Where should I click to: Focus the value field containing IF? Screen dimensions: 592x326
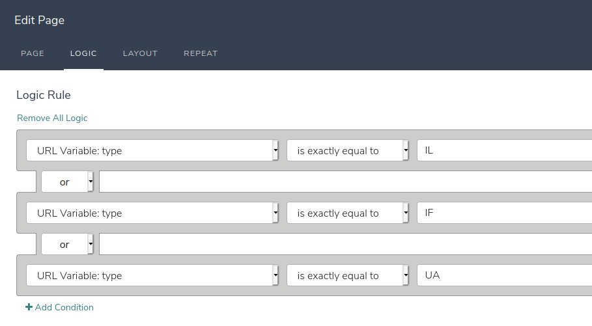pos(505,213)
